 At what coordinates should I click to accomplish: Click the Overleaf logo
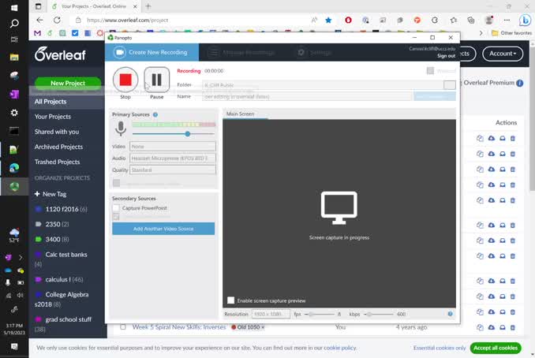click(61, 54)
